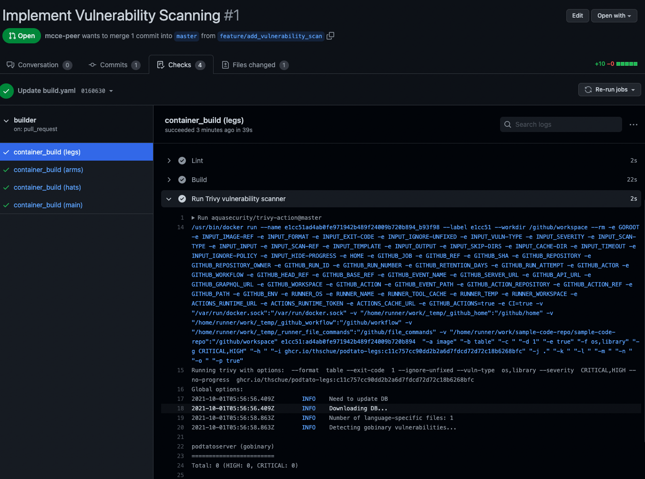The height and width of the screenshot is (479, 645).
Task: Click the commit icon on the Commits tab
Action: 92,64
